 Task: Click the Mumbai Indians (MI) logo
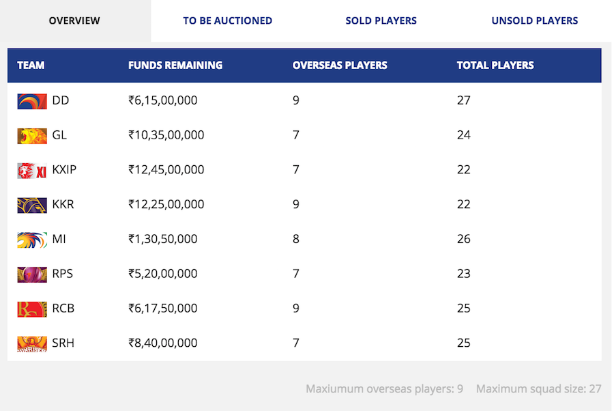point(32,240)
